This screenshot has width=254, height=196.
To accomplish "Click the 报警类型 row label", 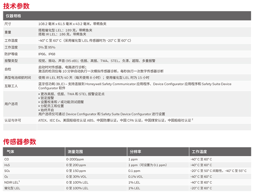I will tap(11, 61).
